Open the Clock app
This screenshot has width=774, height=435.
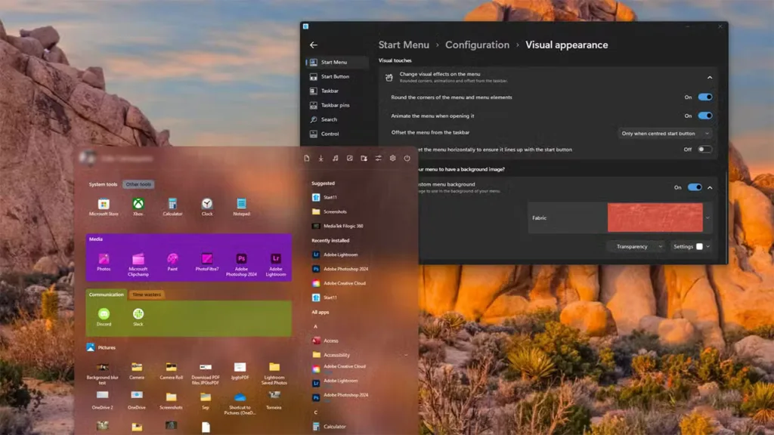click(207, 207)
